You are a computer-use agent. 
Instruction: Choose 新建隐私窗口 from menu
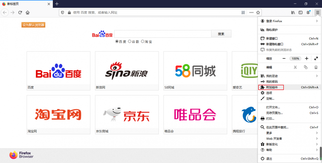tap(289, 44)
